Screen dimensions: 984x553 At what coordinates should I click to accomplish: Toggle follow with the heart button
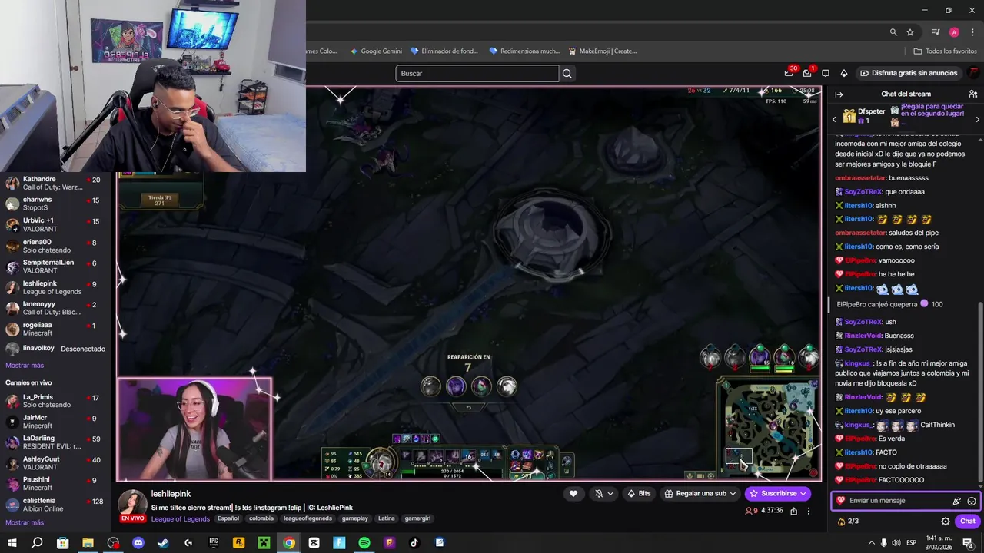click(x=573, y=494)
